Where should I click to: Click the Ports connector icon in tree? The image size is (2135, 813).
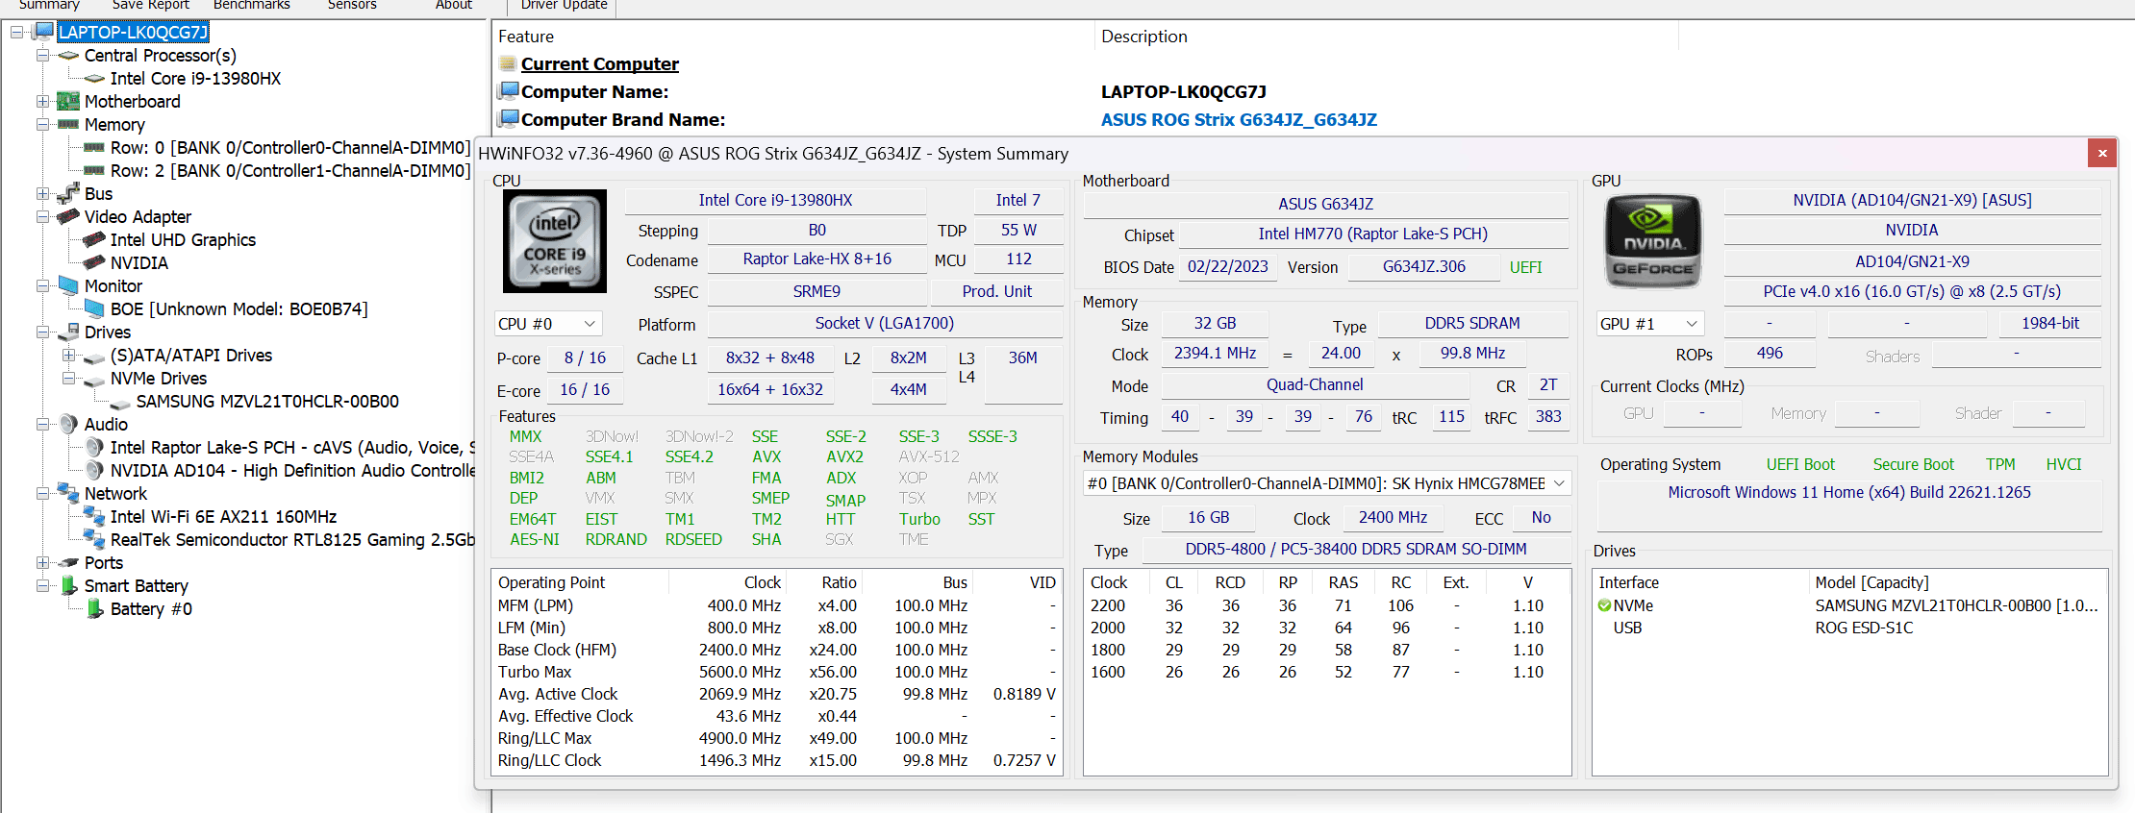pos(68,562)
